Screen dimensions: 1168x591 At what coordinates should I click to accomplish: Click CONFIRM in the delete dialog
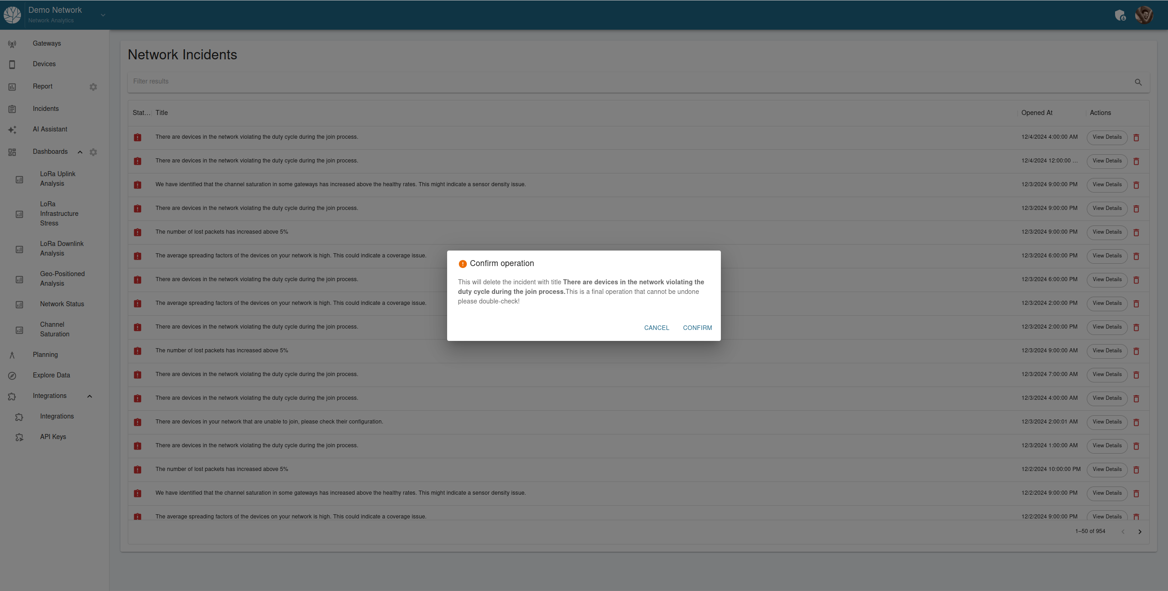(x=697, y=328)
